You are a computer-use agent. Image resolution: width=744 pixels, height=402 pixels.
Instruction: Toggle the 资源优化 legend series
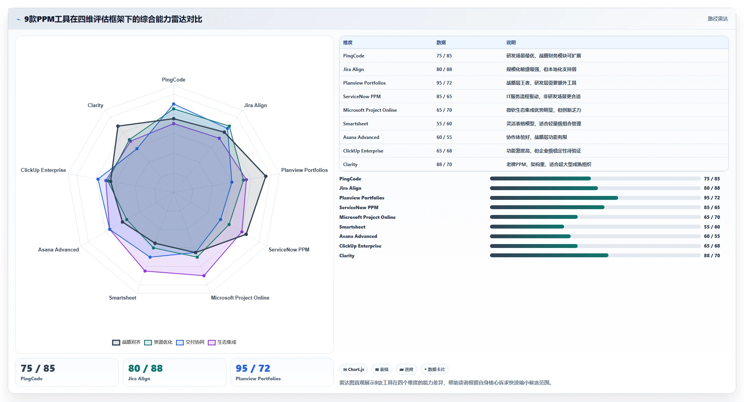coord(158,342)
